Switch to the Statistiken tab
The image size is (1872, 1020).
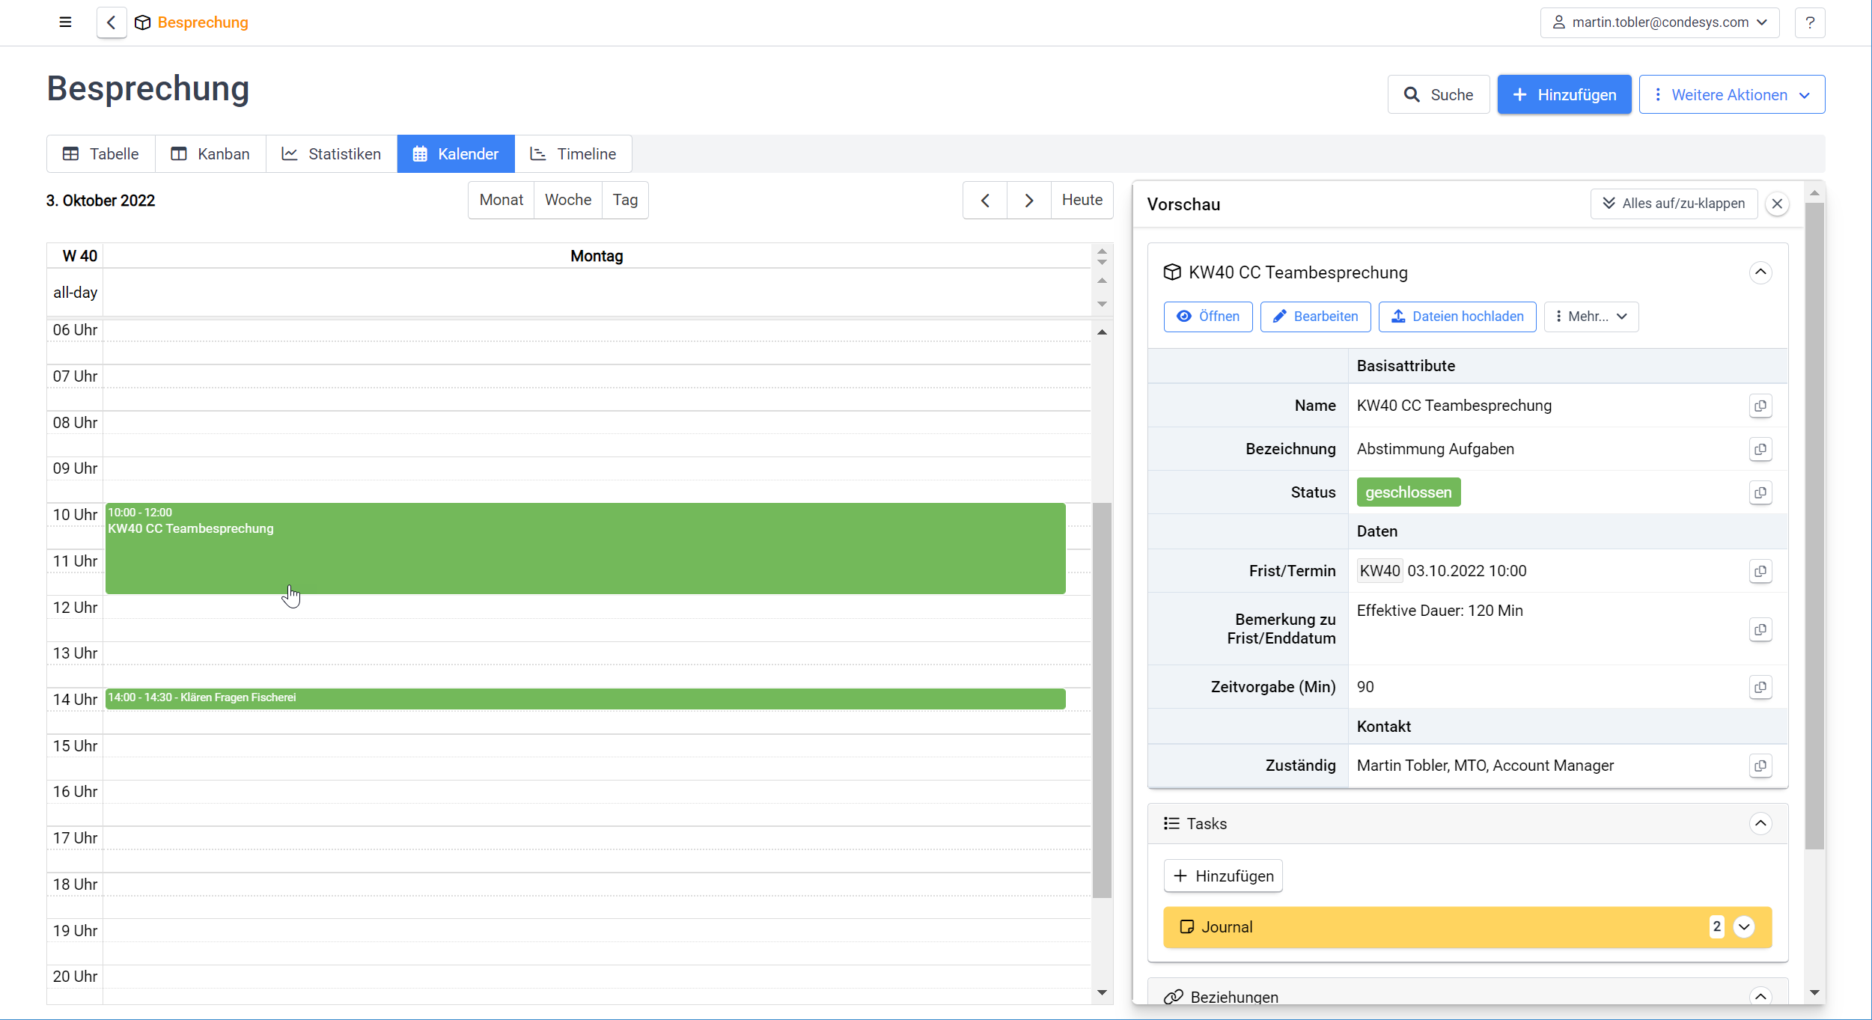(x=332, y=154)
